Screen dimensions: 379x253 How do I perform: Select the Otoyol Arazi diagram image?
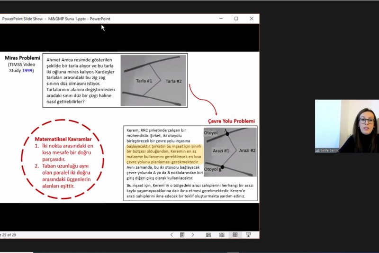(230, 151)
